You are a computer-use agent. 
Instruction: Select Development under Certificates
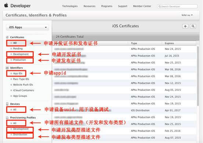click(x=21, y=54)
